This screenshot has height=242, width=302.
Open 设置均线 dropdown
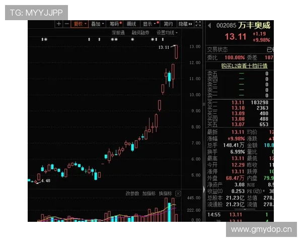pyautogui.click(x=167, y=33)
